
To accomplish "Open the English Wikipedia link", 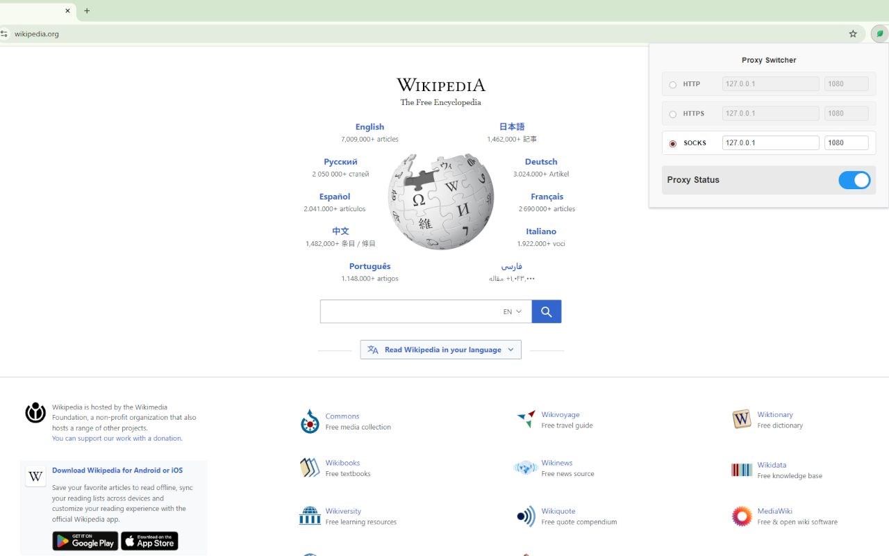I will [x=369, y=126].
